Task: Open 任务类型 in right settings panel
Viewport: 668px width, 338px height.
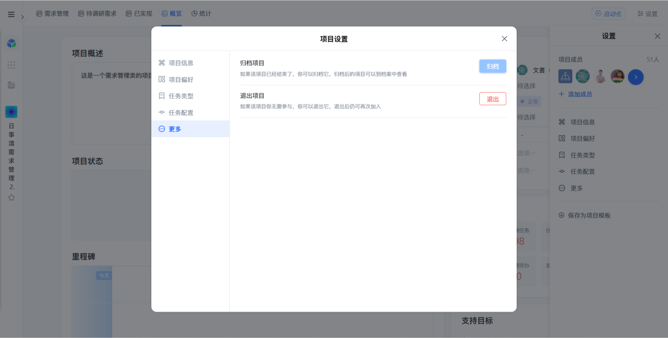Action: [577, 155]
